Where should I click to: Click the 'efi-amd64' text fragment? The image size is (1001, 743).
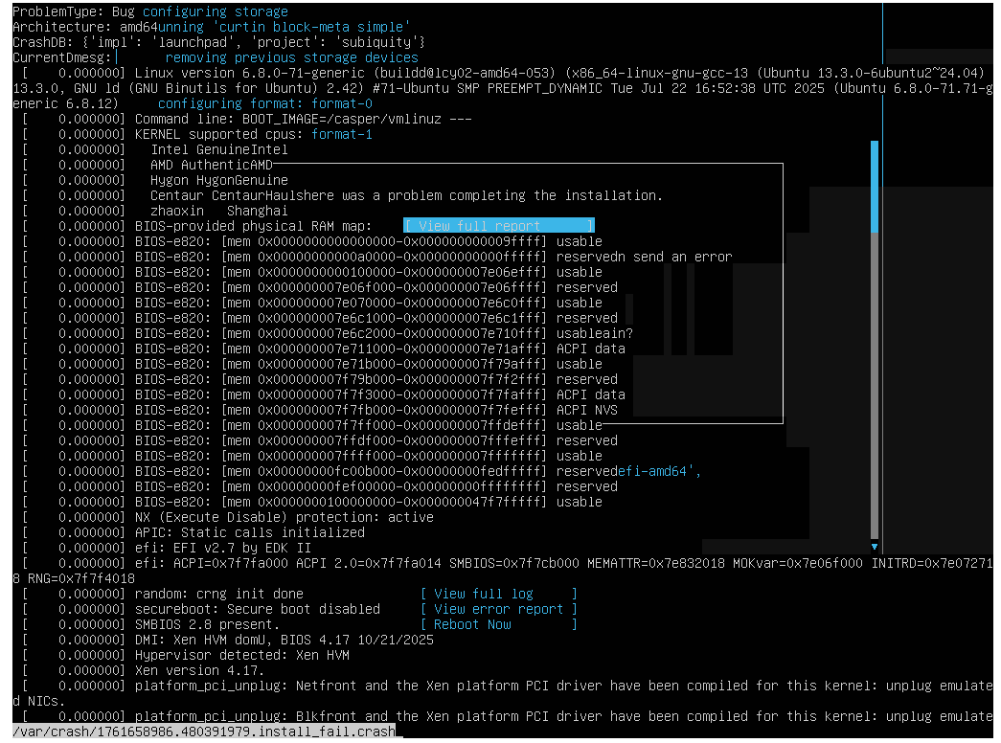[659, 471]
